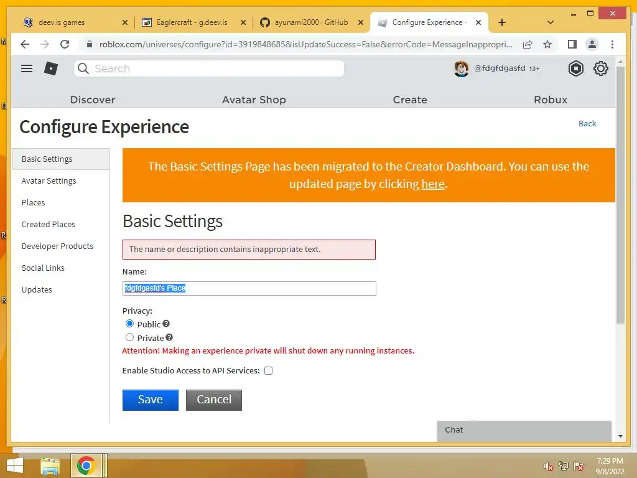Open Chrome three-dot options menu

coord(612,44)
